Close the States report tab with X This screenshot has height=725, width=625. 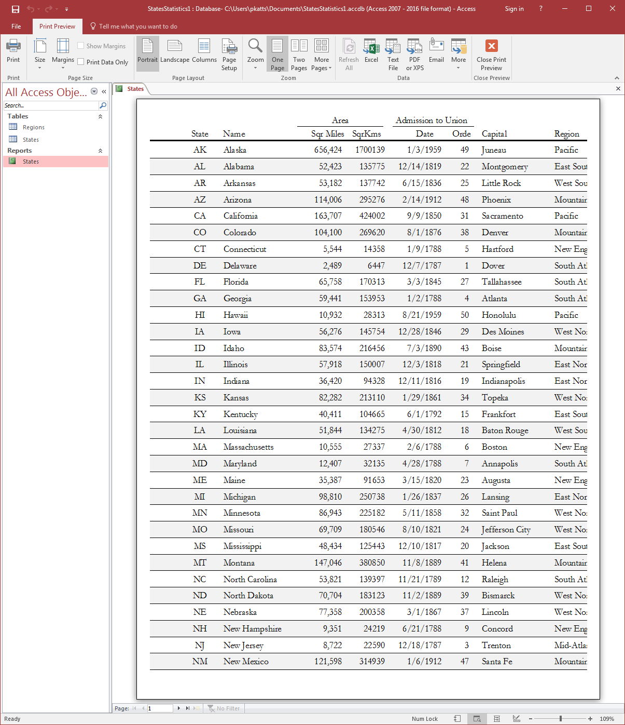coord(618,89)
